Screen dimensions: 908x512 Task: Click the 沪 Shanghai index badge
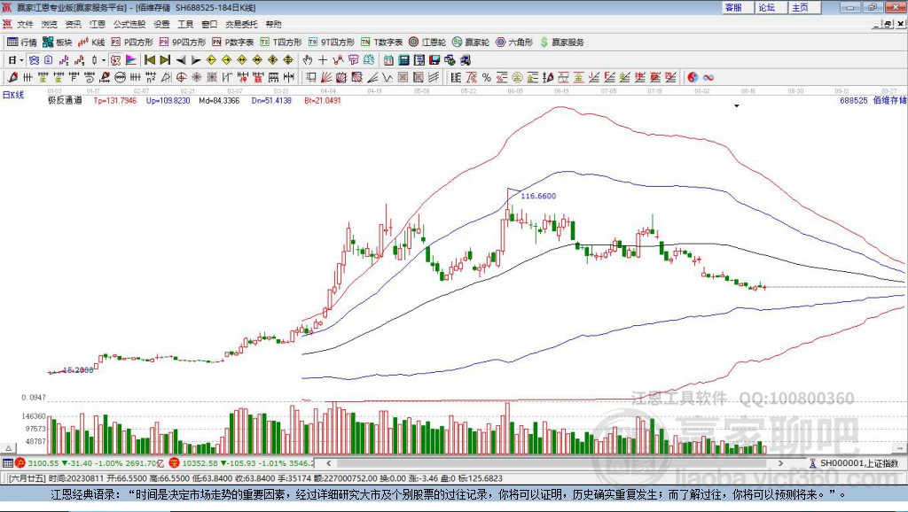[20, 463]
